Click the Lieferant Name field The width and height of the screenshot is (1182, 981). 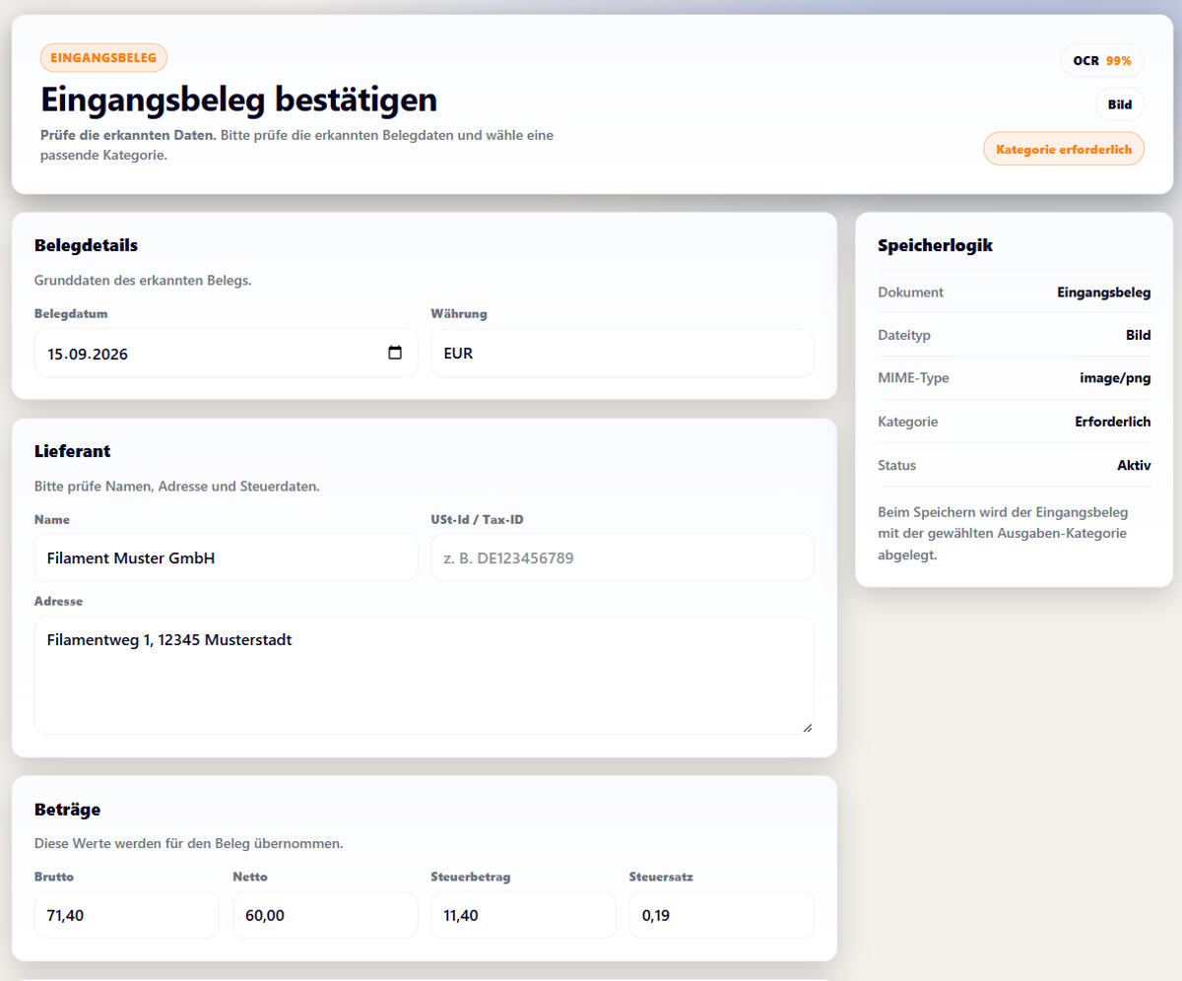click(227, 557)
